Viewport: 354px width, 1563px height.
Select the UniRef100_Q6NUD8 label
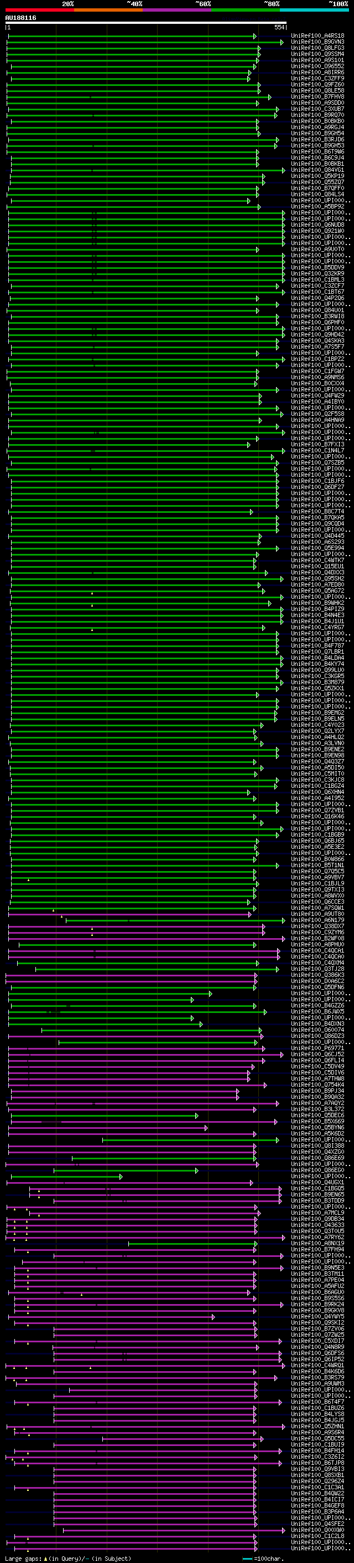point(317,225)
